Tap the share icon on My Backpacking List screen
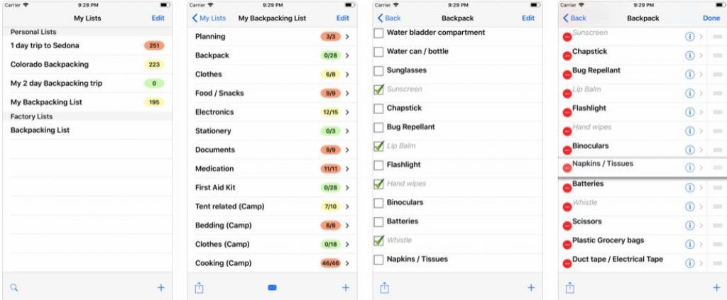 199,287
